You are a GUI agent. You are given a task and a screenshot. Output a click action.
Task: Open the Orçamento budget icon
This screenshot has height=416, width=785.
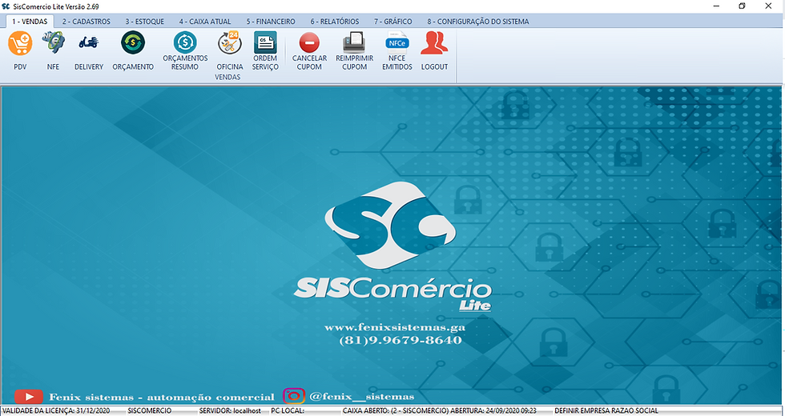pos(133,43)
